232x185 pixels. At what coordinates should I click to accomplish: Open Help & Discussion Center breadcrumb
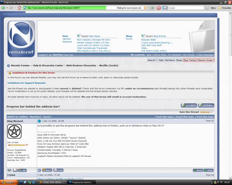[x=48, y=66]
